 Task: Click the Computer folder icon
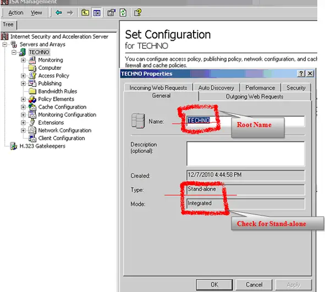tap(32, 68)
